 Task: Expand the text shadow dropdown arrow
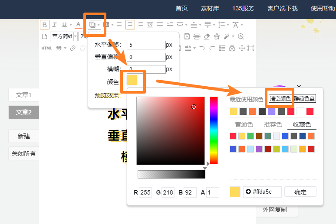pyautogui.click(x=99, y=25)
